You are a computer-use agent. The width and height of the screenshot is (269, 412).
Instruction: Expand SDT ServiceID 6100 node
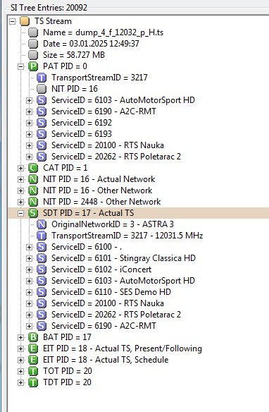[x=29, y=247]
